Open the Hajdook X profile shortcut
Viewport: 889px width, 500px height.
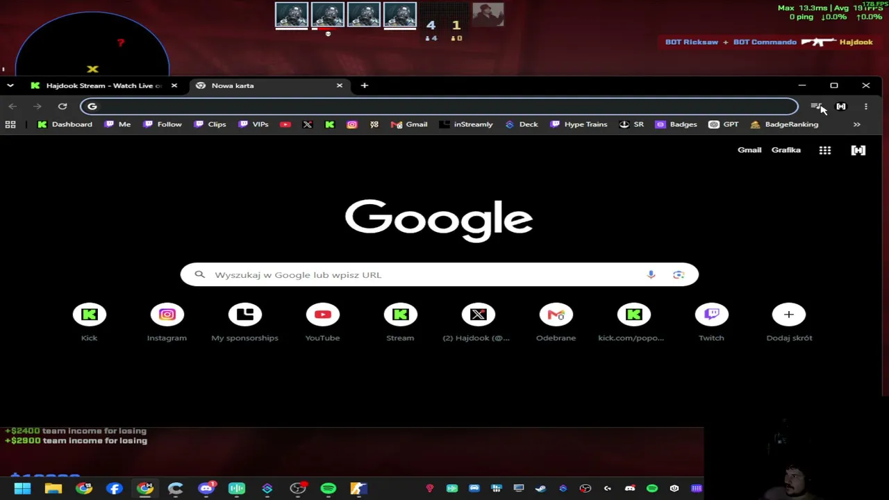[478, 323]
